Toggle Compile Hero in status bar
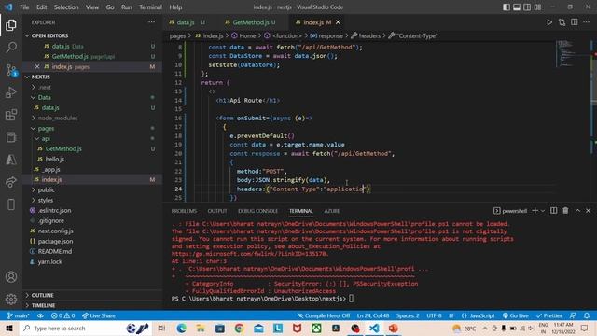The height and width of the screenshot is (336, 597). (324, 315)
